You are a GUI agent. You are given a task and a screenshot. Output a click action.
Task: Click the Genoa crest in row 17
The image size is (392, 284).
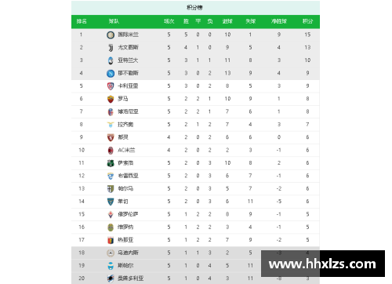coord(111,240)
